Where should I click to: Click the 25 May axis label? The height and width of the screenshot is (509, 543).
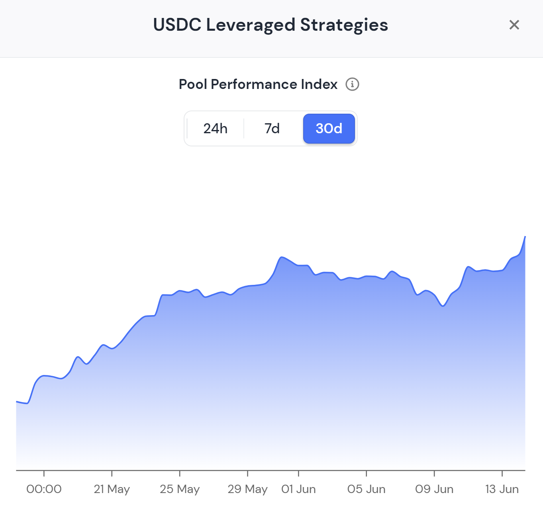[x=180, y=489]
